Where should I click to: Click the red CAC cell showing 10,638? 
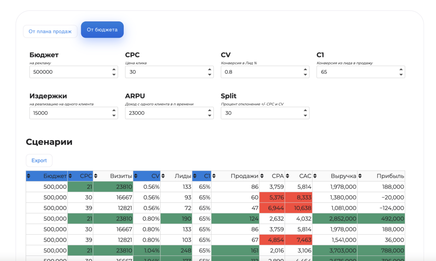click(x=299, y=208)
